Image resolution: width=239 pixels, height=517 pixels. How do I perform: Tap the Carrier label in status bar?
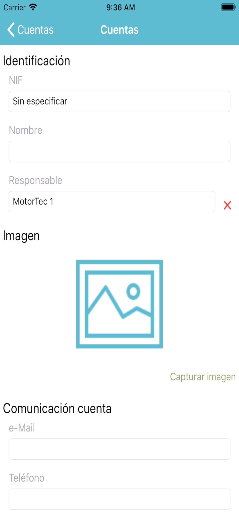[14, 7]
